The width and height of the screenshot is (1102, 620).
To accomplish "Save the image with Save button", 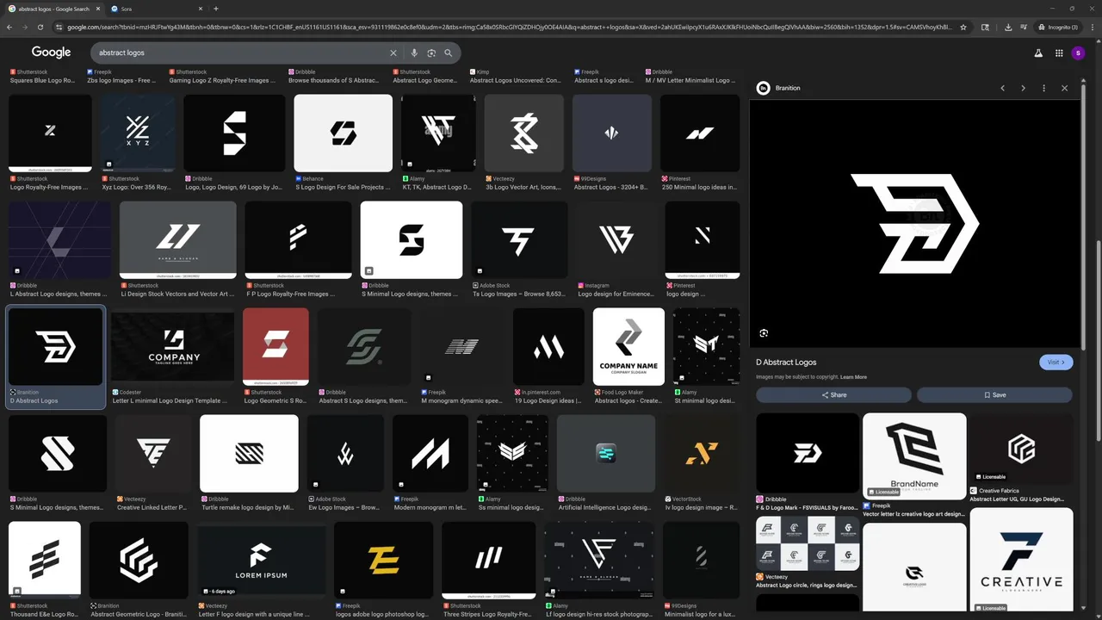I will (994, 395).
